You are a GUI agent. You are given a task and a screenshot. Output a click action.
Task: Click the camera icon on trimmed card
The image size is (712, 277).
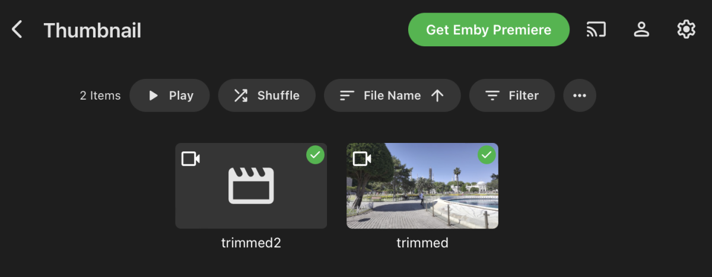tap(362, 159)
